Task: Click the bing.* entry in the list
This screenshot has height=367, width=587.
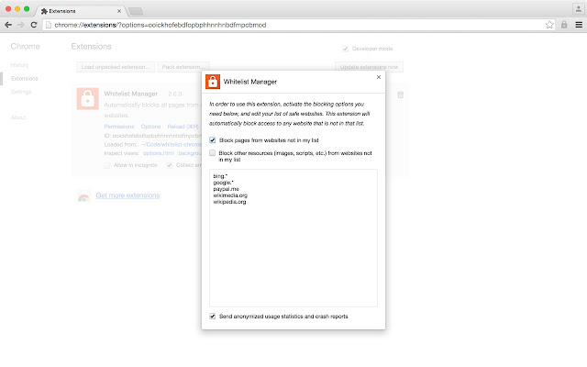Action: [220, 176]
